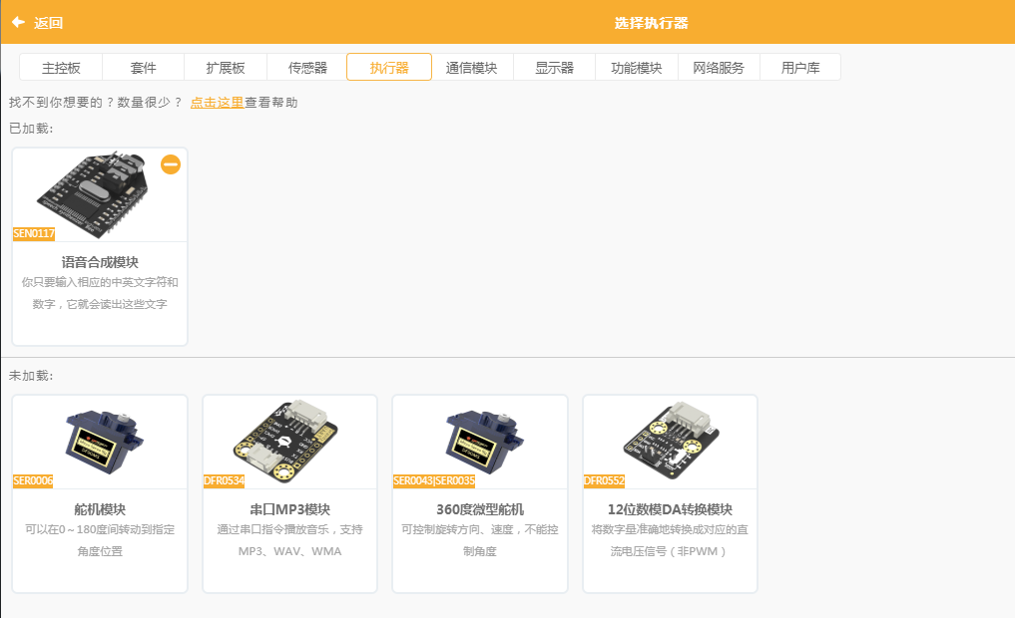Switch to the 通信模块 tab
This screenshot has height=618, width=1015.
click(x=472, y=67)
